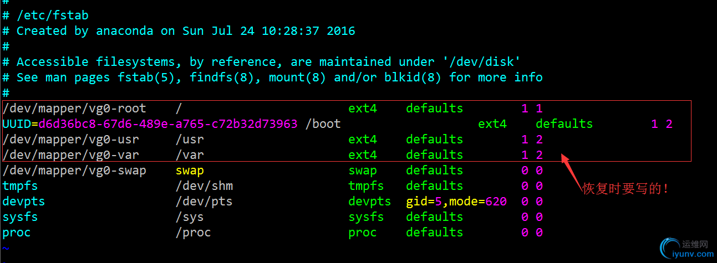Place cursor on '/dev/mapper/vg0-swap' device
The height and width of the screenshot is (263, 717).
pyautogui.click(x=74, y=171)
